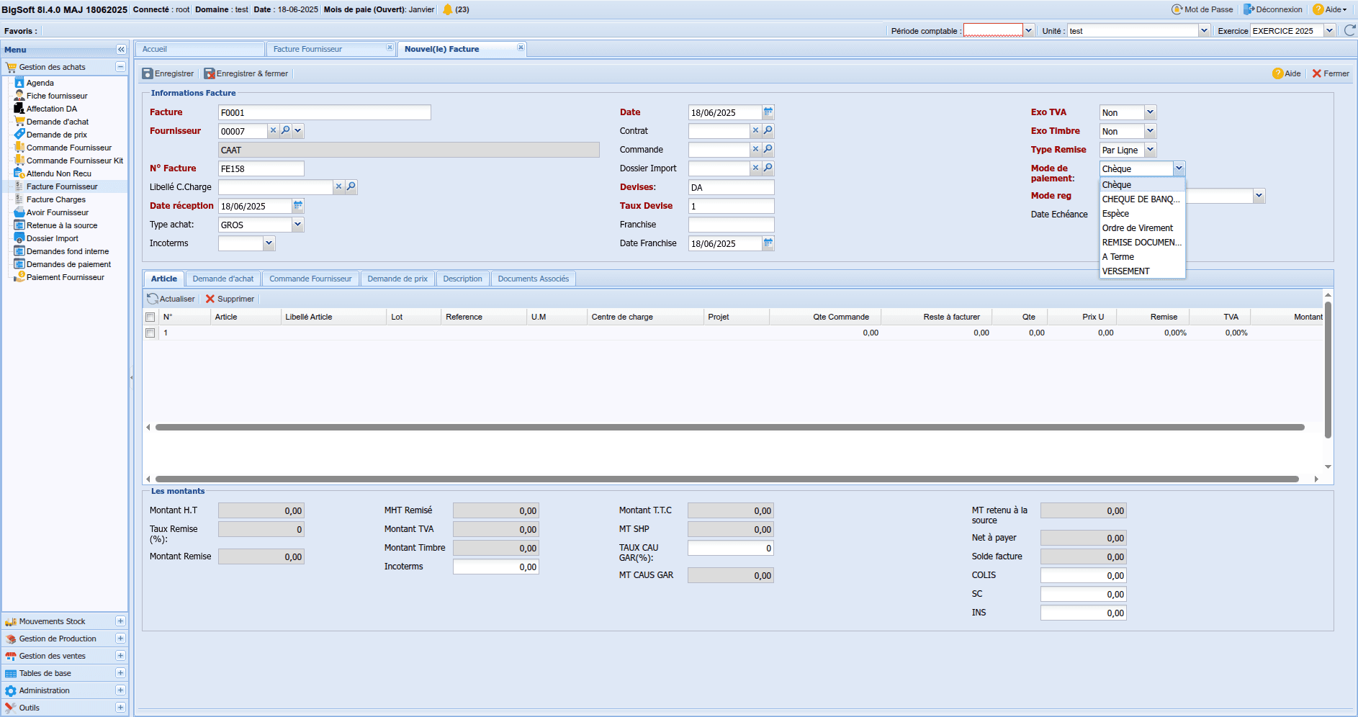Screen dimensions: 1358x717
Task: Collapse Gestion des achats section
Action: (x=120, y=67)
